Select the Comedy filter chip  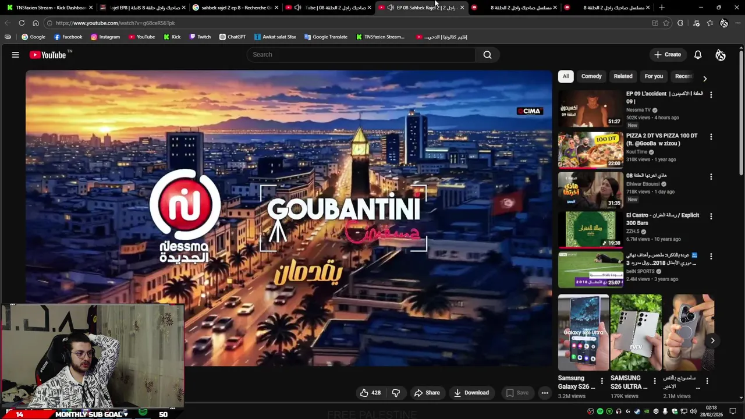click(x=591, y=76)
